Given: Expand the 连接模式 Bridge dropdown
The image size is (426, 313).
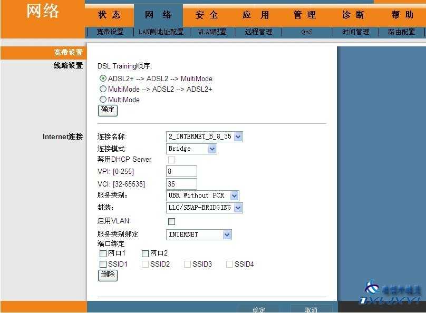Looking at the screenshot, I should point(191,149).
